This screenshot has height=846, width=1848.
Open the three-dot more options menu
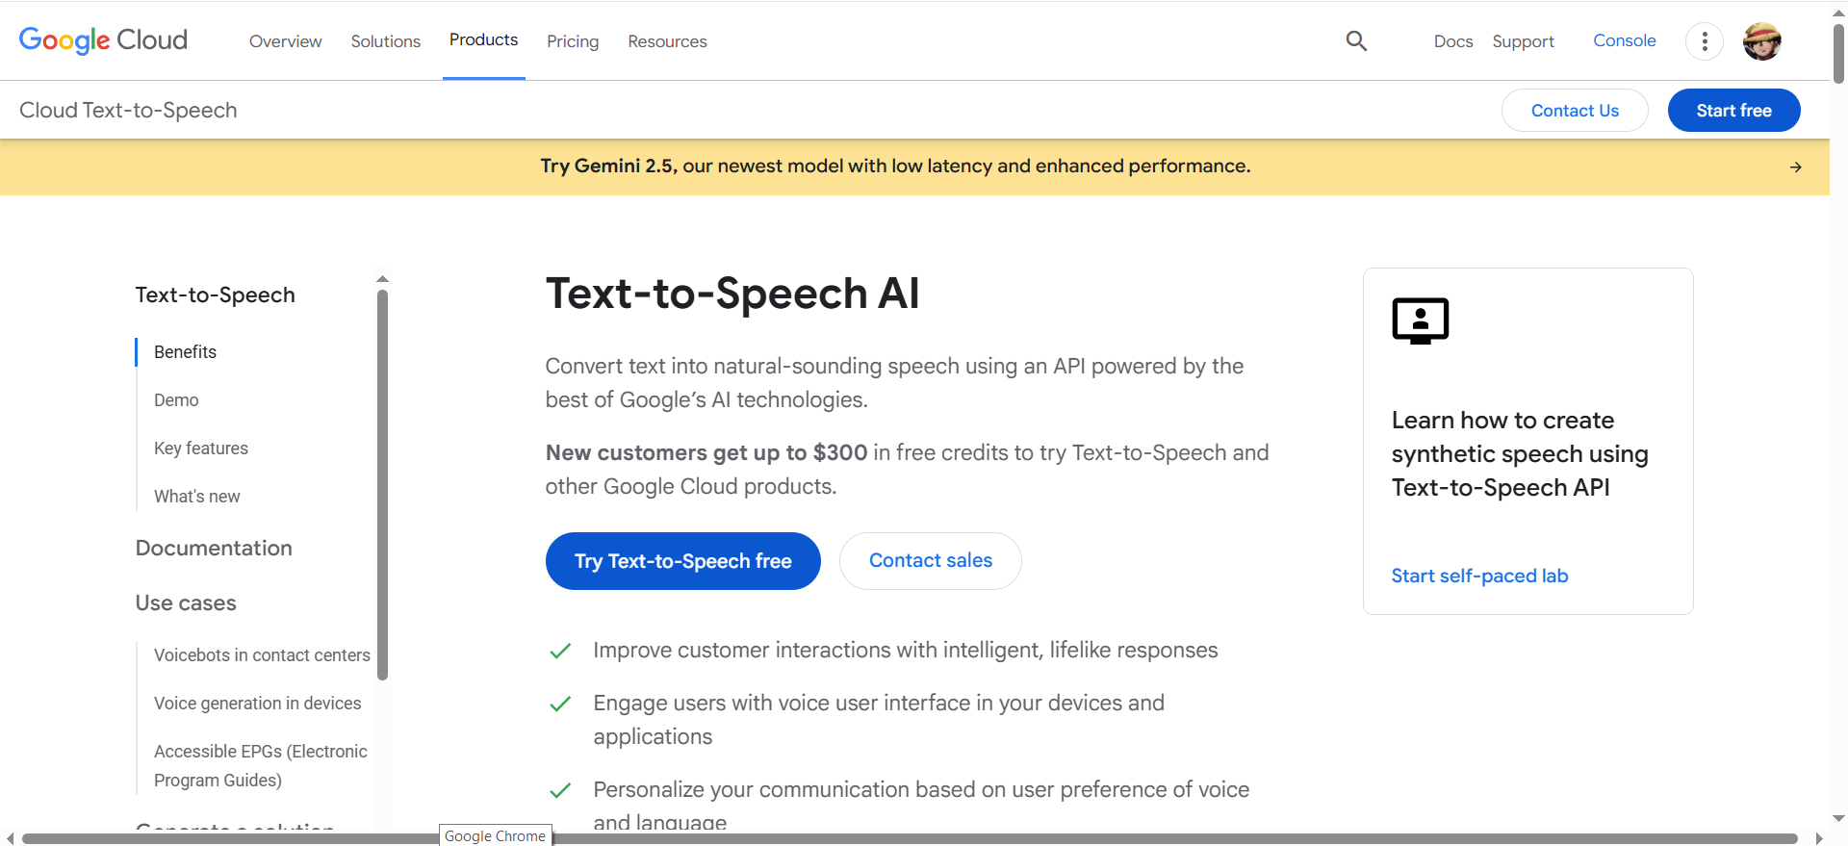[1705, 41]
